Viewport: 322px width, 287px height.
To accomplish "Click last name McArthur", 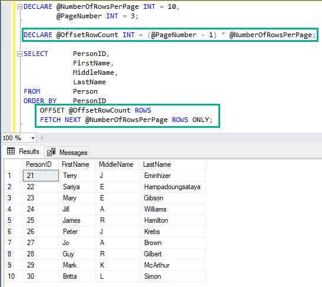I will [x=157, y=265].
